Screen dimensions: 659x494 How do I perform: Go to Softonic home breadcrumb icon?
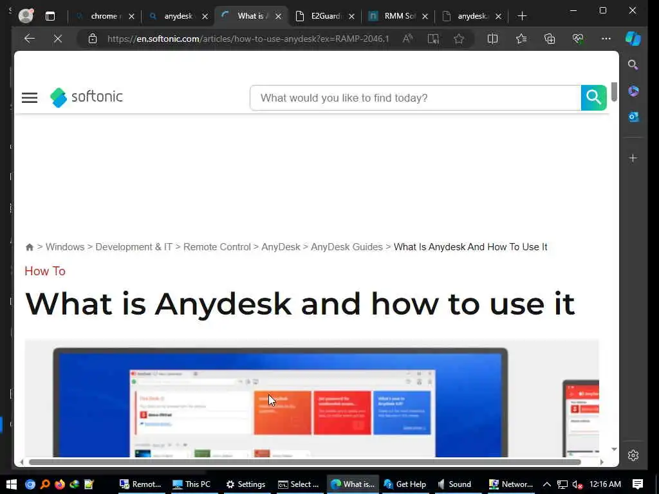point(30,247)
